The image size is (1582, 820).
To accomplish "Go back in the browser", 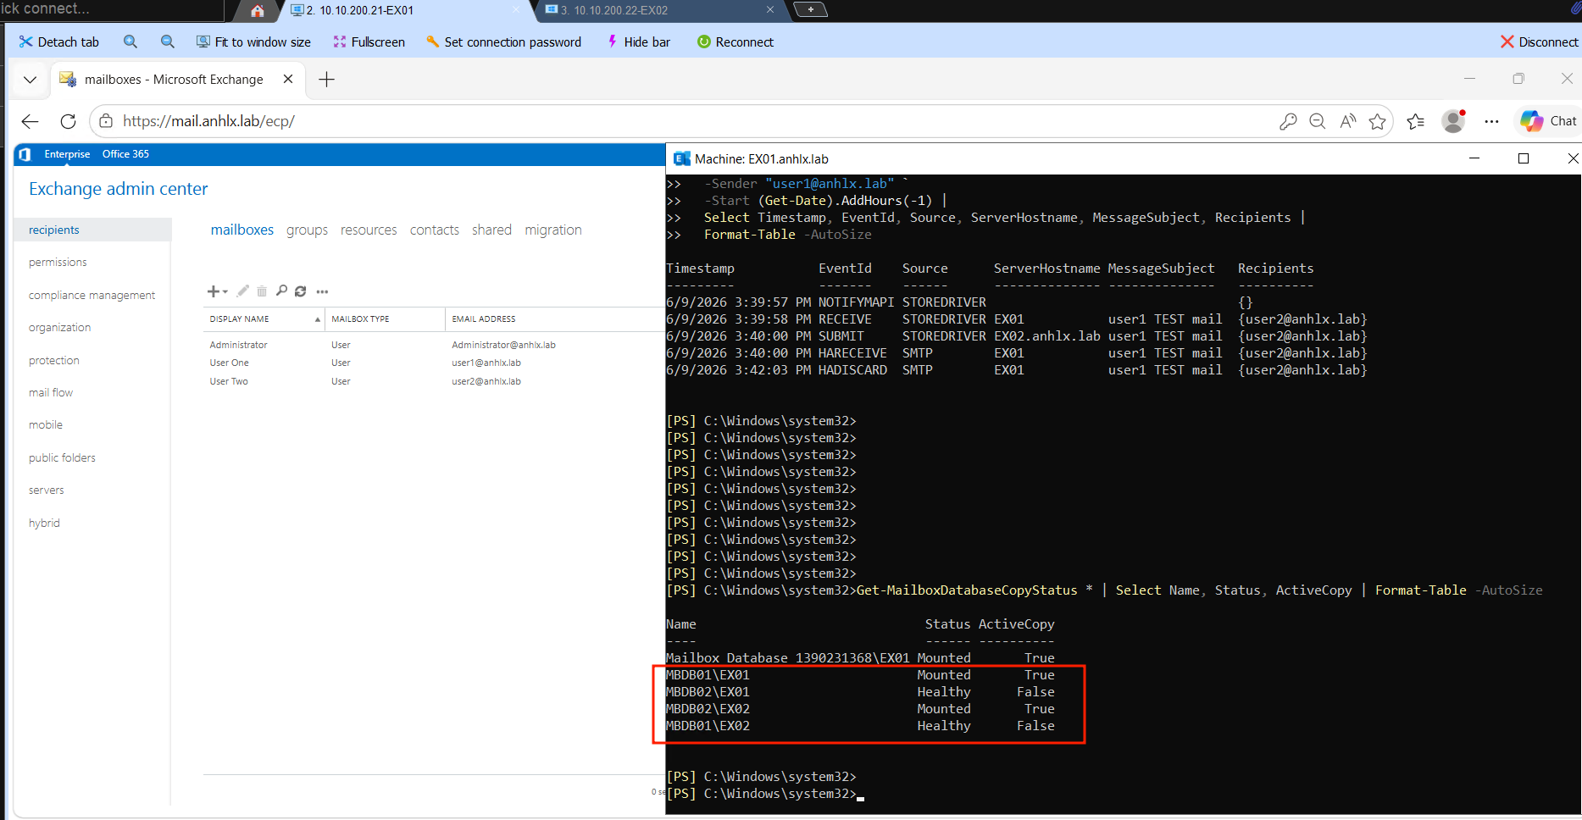I will 31,121.
